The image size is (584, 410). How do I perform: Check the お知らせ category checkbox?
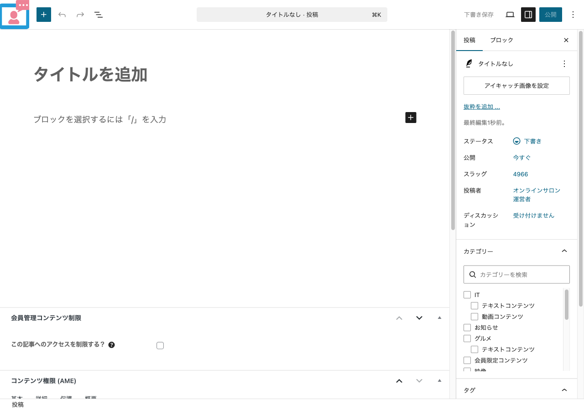click(x=467, y=328)
